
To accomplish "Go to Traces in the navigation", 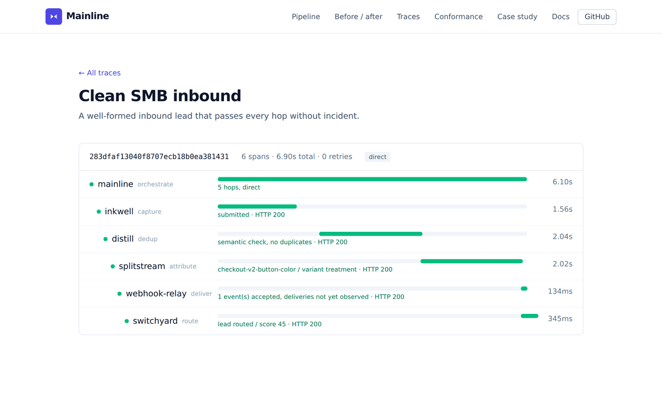I will tap(408, 17).
